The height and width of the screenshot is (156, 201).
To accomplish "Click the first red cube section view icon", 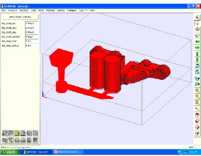I will (197, 115).
